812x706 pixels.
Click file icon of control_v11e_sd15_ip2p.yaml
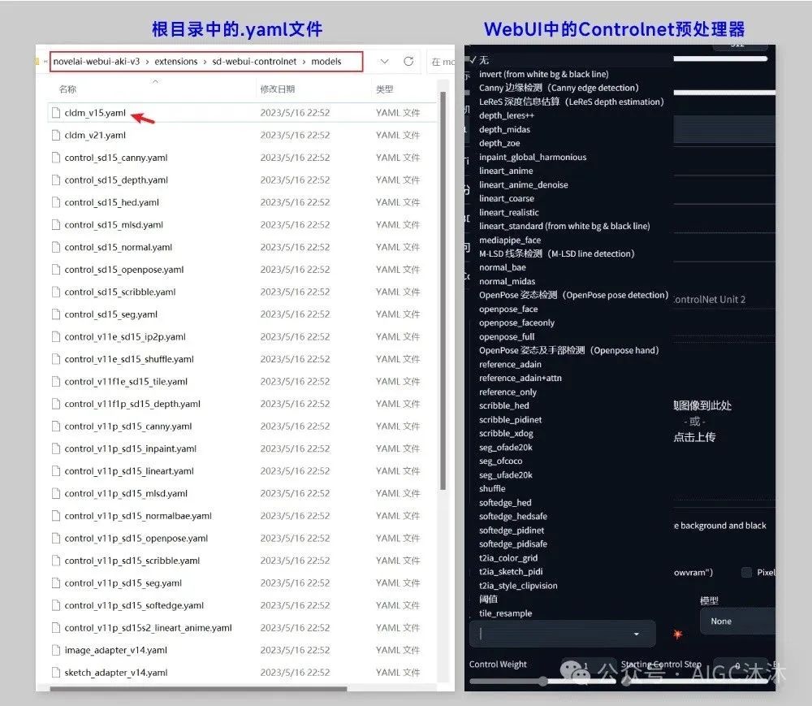[56, 336]
